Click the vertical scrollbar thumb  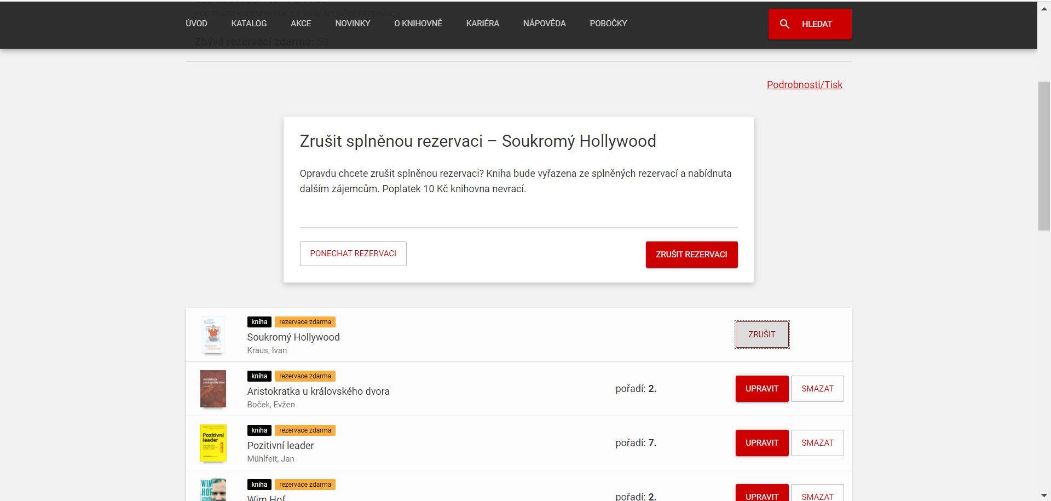tap(1044, 156)
